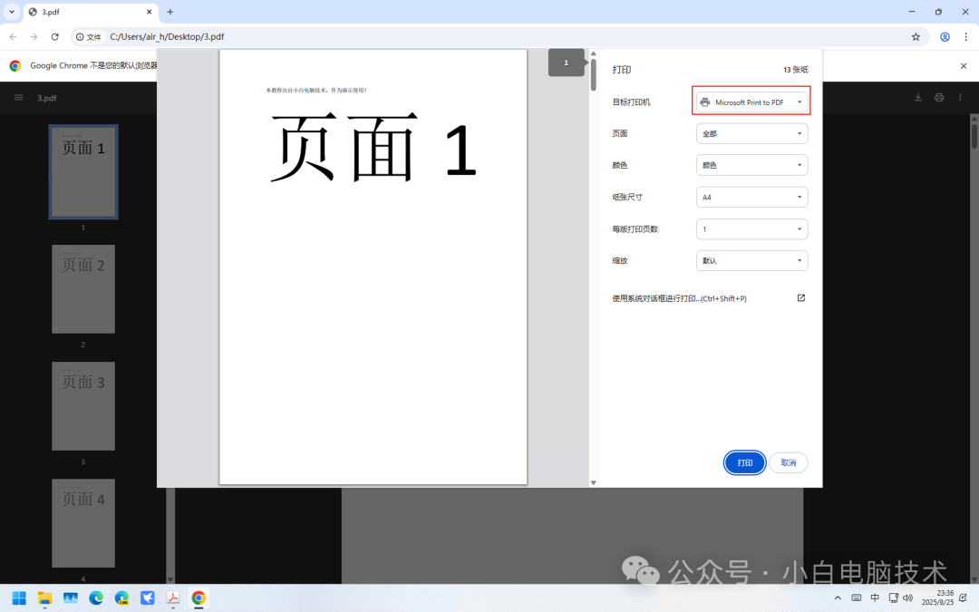Screen dimensions: 979x612
Task: Select 页面 3 thumbnail in sidebar
Action: tap(83, 406)
